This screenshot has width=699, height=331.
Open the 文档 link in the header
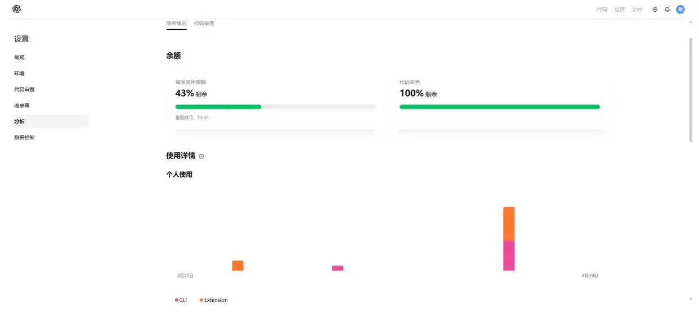coord(637,10)
